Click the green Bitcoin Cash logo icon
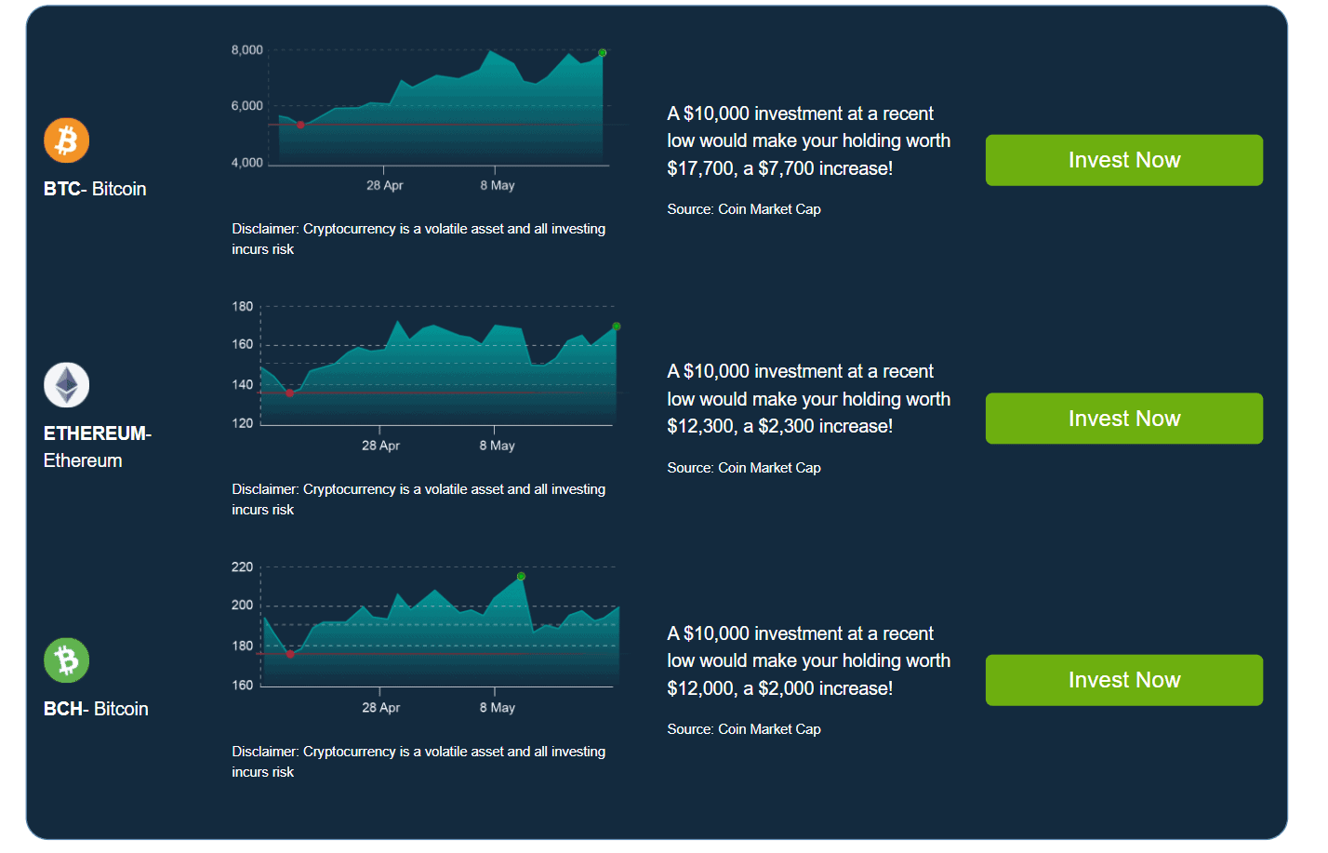The image size is (1328, 853). point(66,660)
